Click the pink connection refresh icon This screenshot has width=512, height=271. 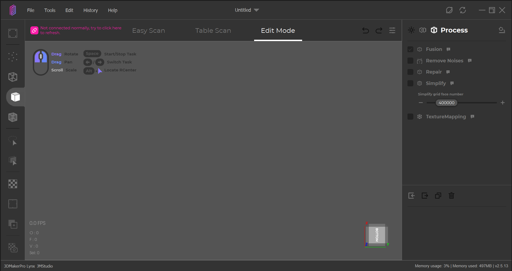click(x=34, y=30)
